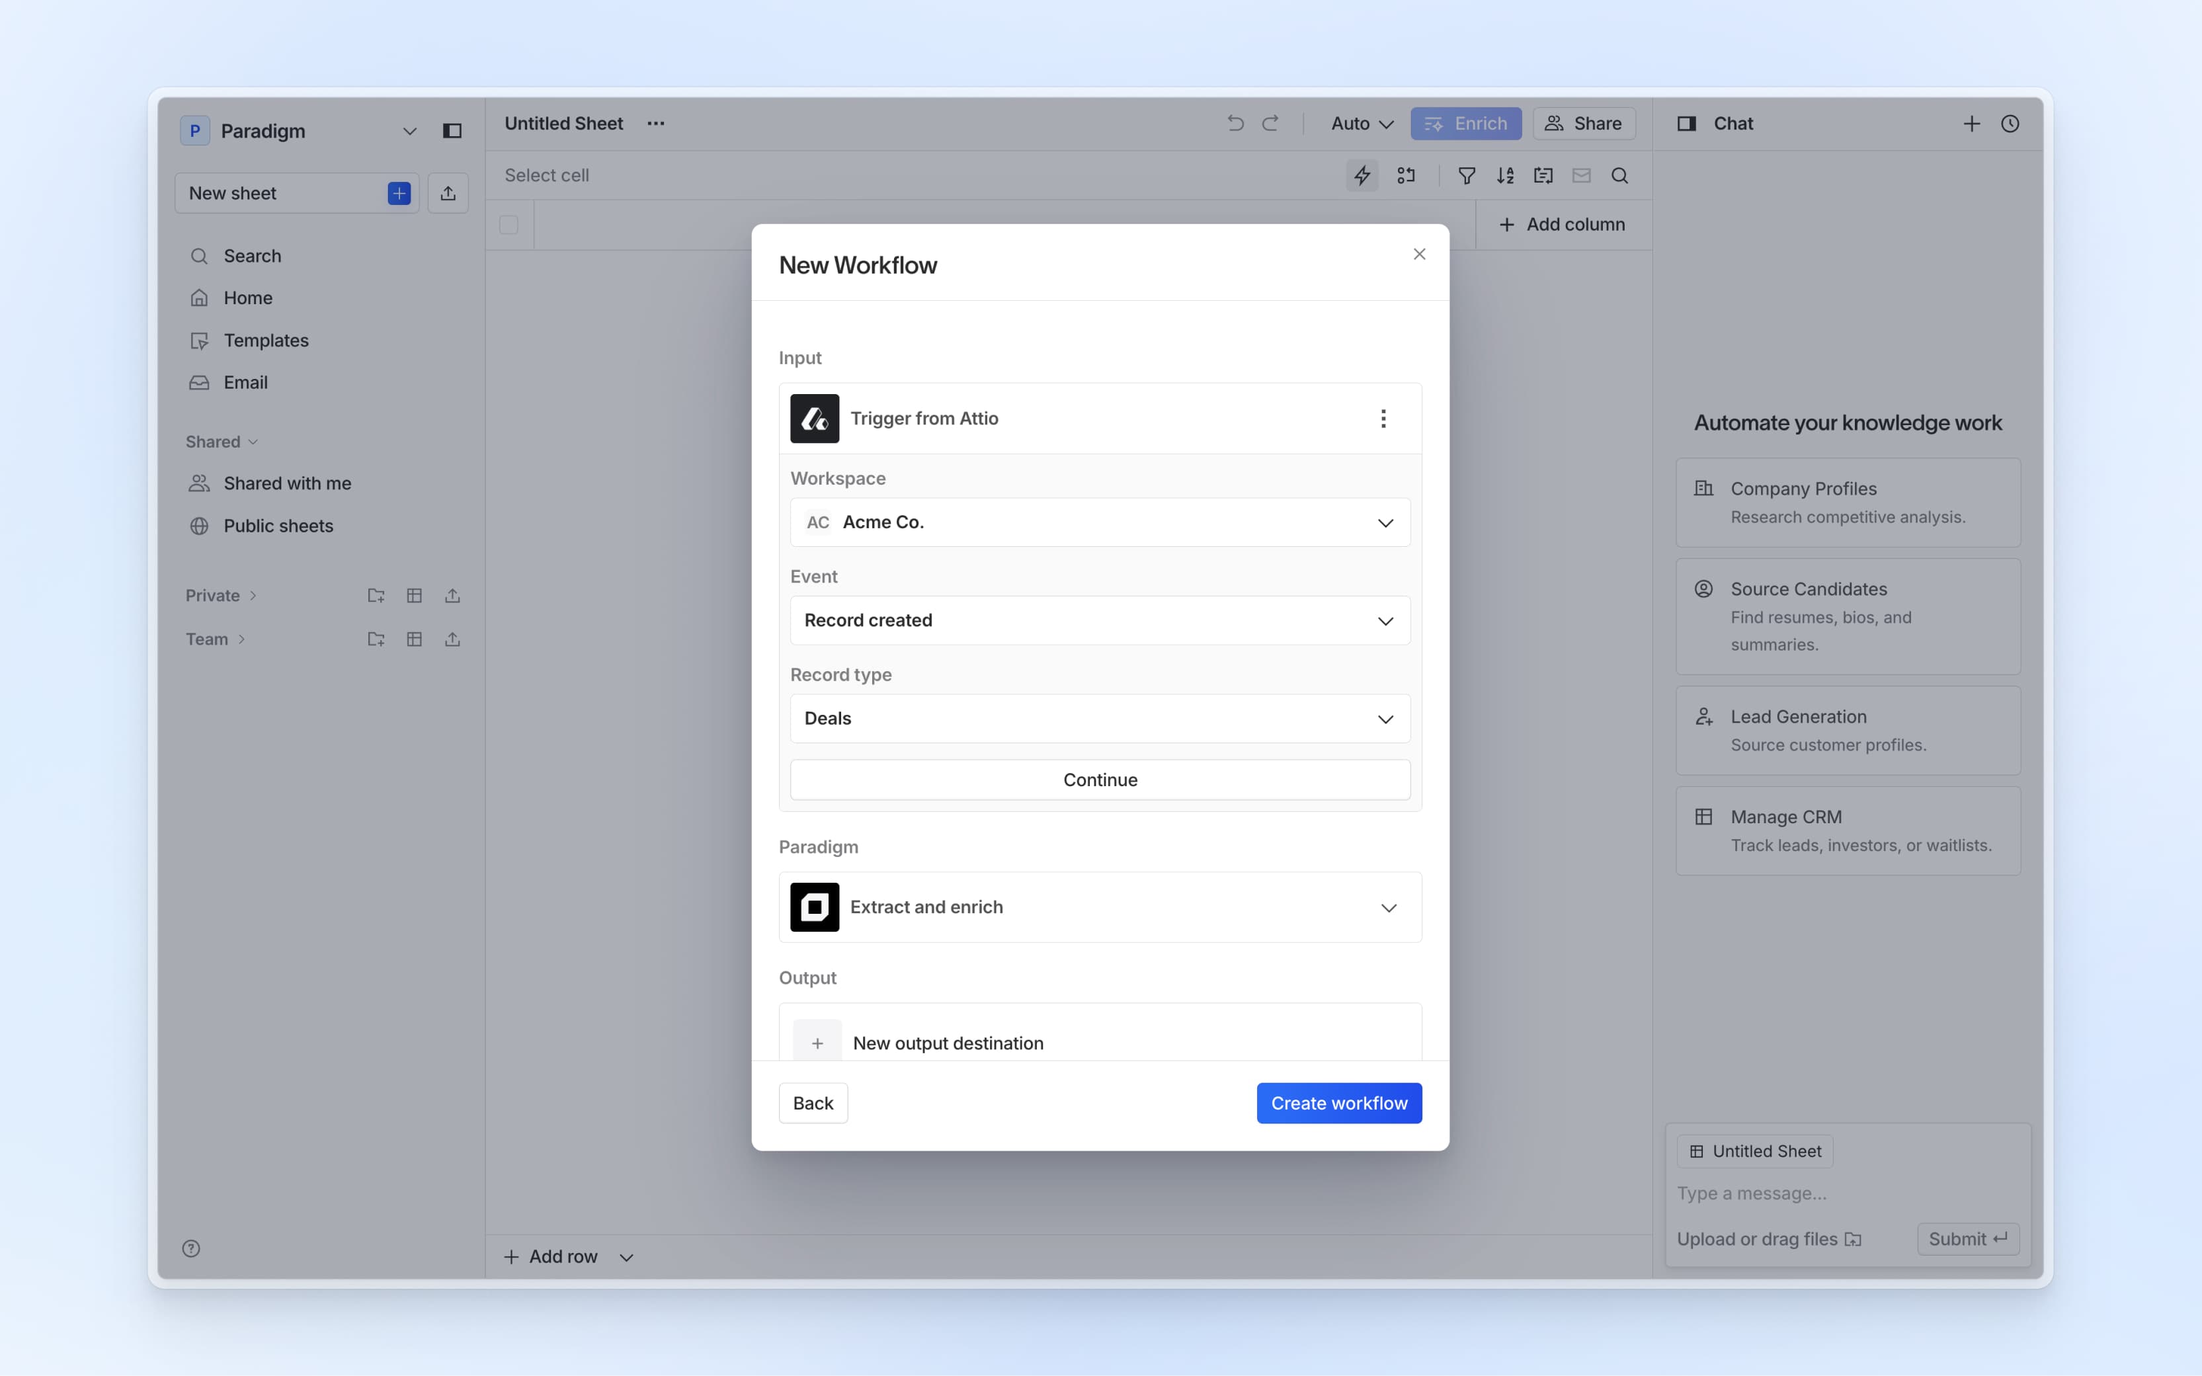Click the filter funnel icon

point(1467,176)
